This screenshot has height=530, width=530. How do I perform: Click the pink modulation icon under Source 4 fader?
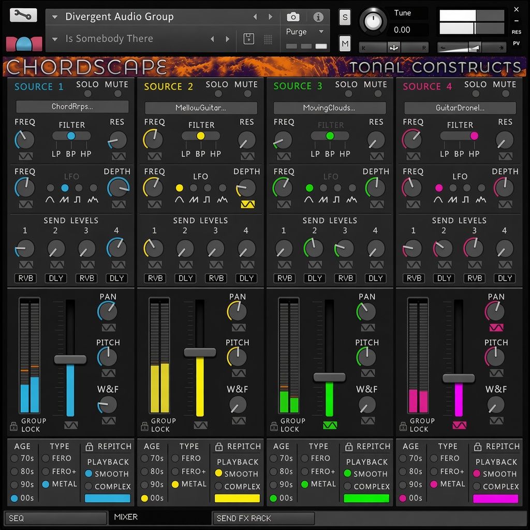460,425
